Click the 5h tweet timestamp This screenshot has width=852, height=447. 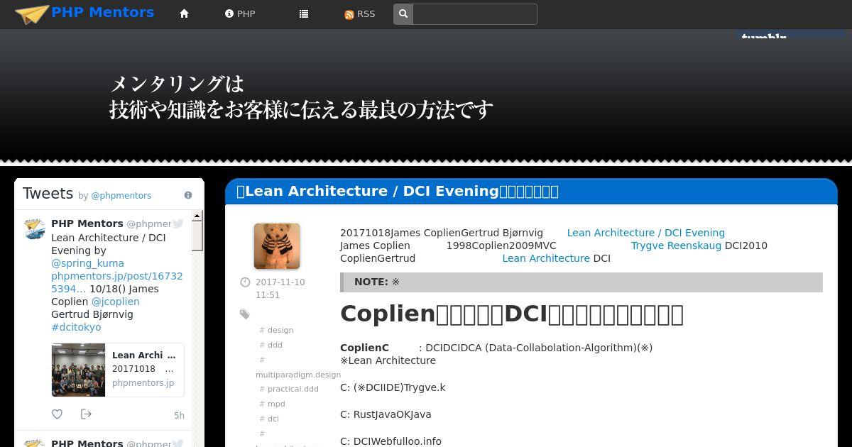(179, 416)
